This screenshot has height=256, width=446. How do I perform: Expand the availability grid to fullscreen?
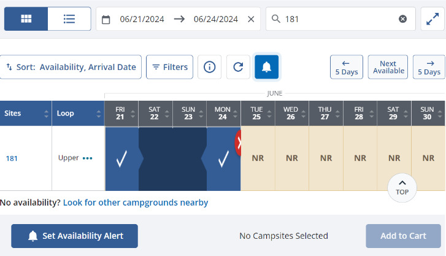point(431,19)
